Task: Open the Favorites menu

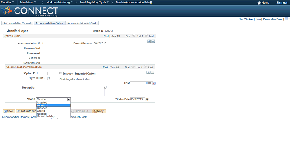Action: tap(7, 2)
